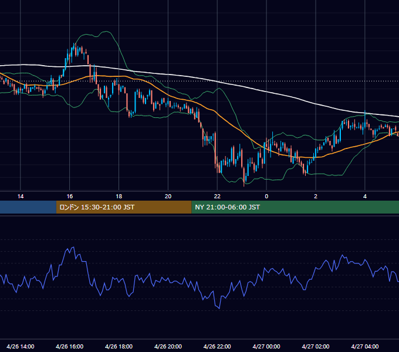Screen dimensions: 399x352
Task: Click the upper Bollinger band peak near 17:00
Action: [x=106, y=32]
